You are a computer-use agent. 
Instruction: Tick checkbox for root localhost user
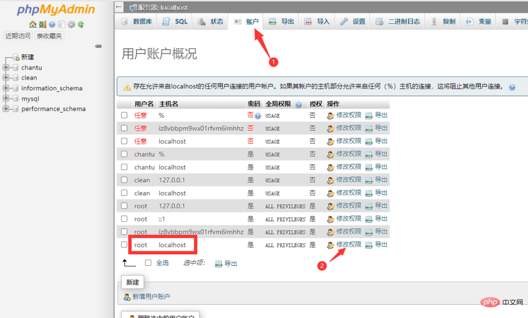click(x=124, y=245)
